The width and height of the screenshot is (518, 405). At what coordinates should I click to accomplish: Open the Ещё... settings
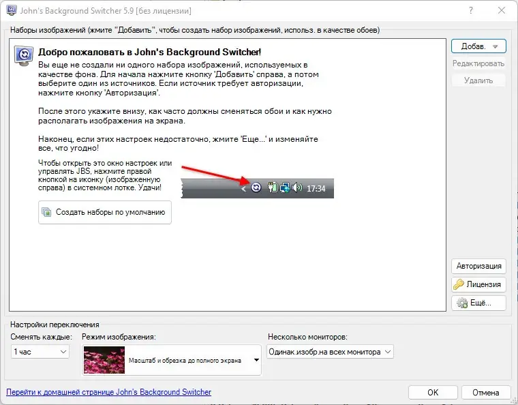click(478, 303)
